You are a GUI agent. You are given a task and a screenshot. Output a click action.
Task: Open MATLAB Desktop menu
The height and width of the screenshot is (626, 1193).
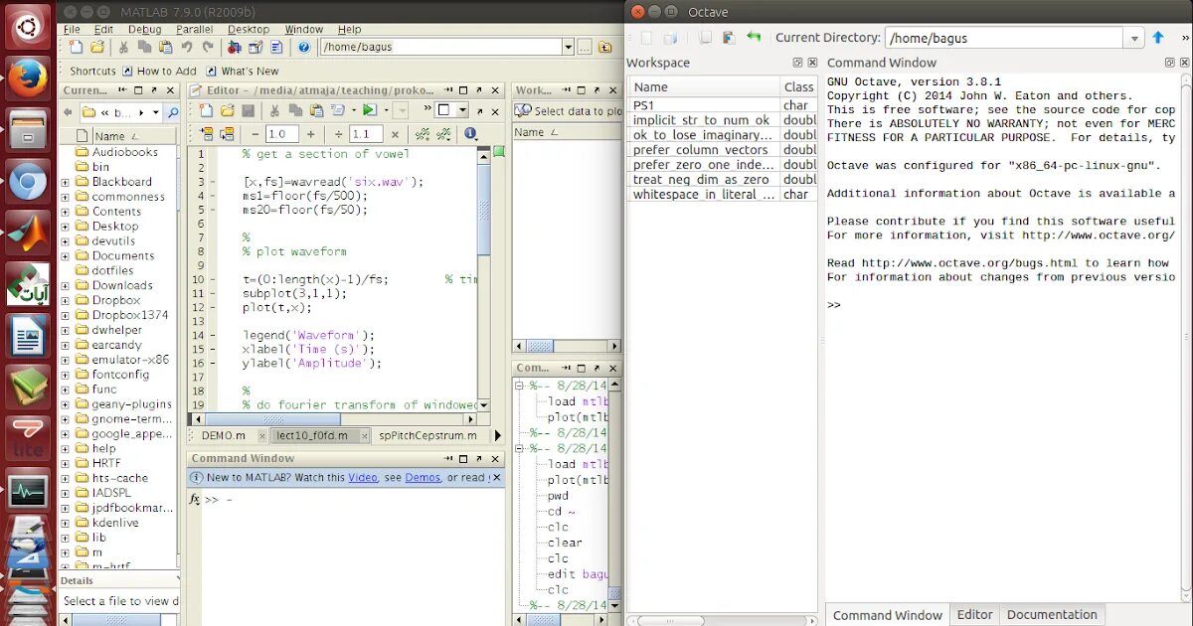pos(249,30)
